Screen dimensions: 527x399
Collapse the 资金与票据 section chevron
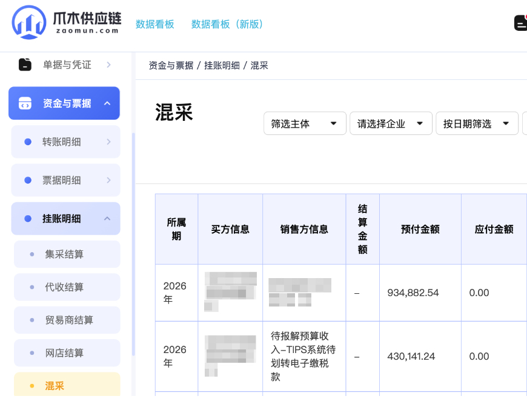pyautogui.click(x=107, y=103)
